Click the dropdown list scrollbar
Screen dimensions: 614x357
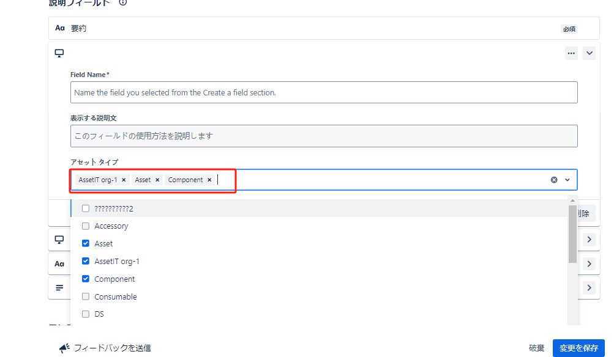click(572, 234)
